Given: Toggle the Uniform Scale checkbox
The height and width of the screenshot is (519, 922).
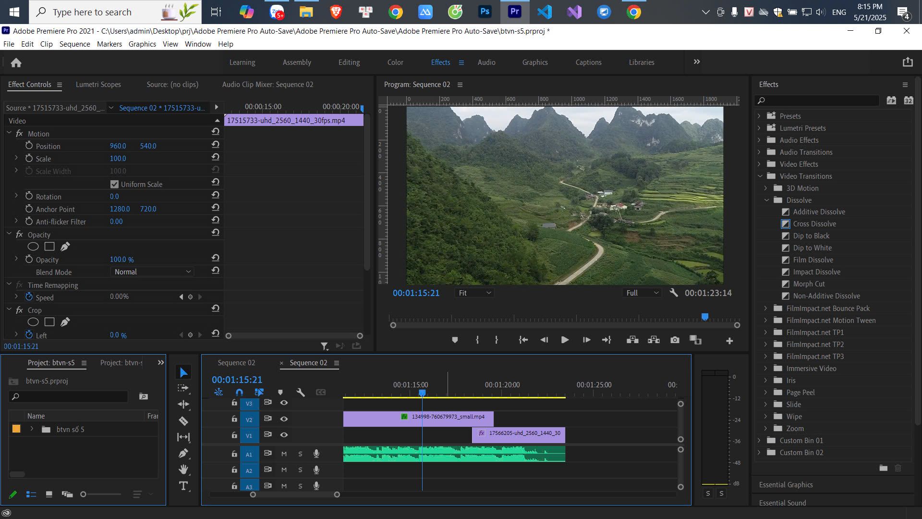Looking at the screenshot, I should tap(114, 184).
